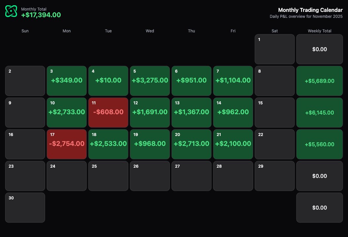The width and height of the screenshot is (348, 237).
Task: Click the Monthly Total amount +$17,394.00
Action: pyautogui.click(x=41, y=15)
